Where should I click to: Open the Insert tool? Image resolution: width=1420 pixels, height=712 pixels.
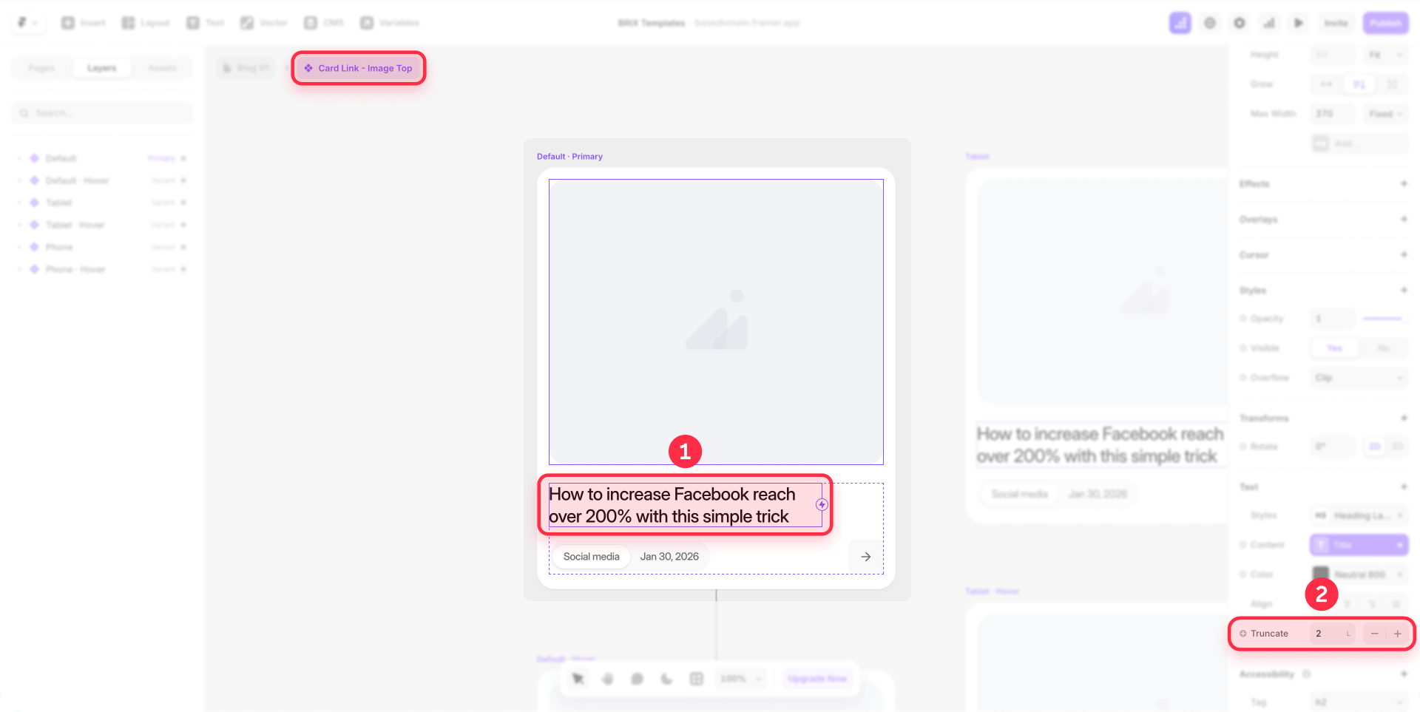[x=84, y=23]
